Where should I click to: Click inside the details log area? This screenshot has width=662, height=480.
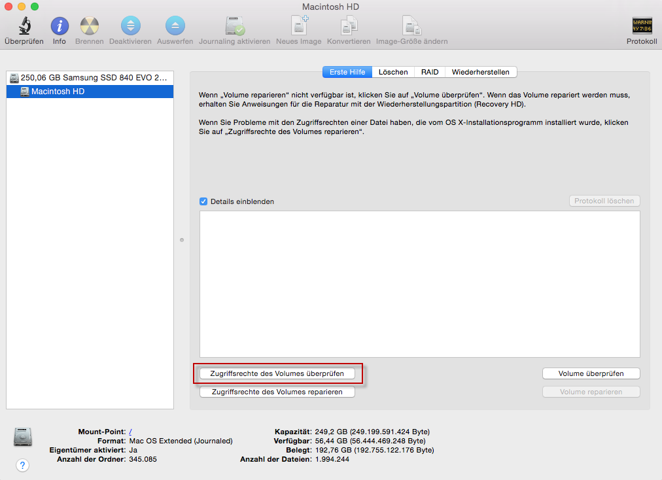pos(420,284)
